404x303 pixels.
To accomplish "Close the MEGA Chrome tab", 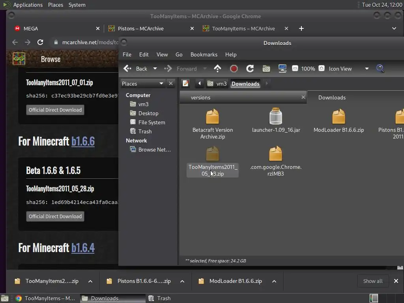I will 98,28.
